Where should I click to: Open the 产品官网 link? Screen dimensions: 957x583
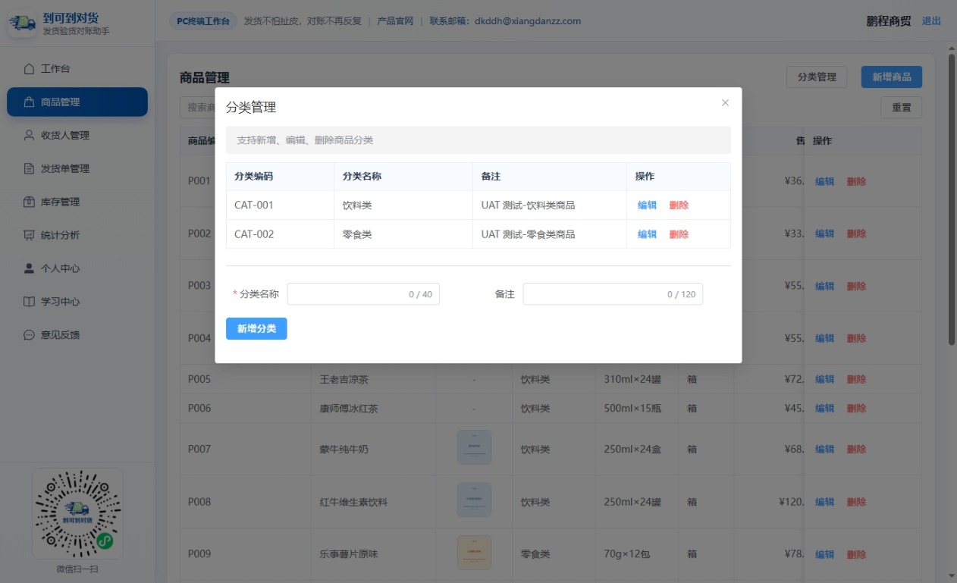pos(395,21)
